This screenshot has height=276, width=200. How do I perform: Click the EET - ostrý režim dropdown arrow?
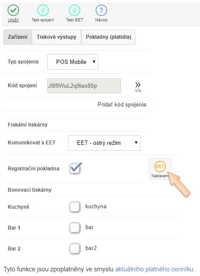136,143
